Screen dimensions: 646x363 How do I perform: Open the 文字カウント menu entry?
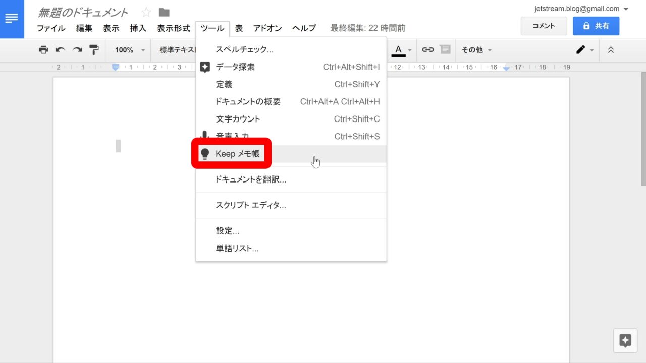click(238, 119)
